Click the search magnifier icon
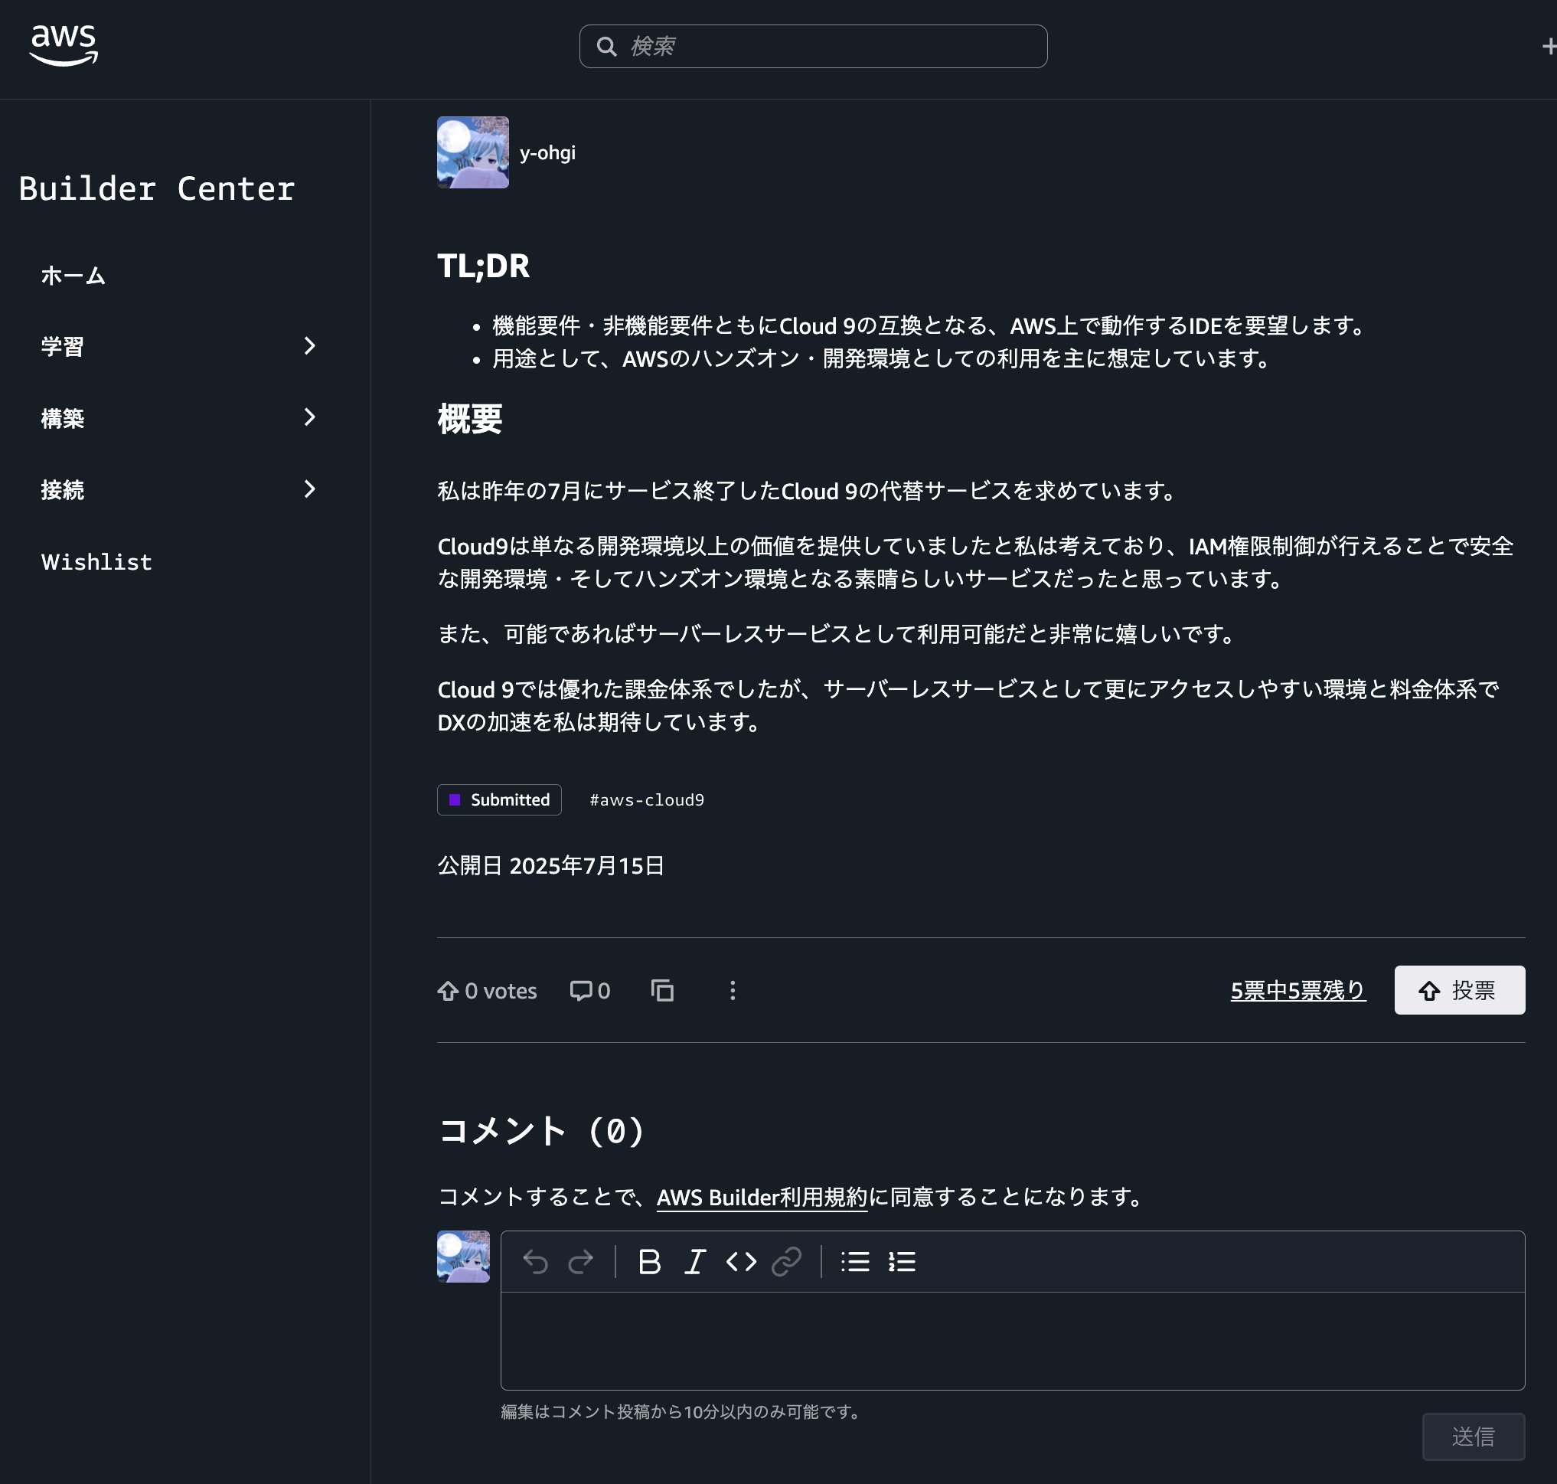 coord(606,47)
